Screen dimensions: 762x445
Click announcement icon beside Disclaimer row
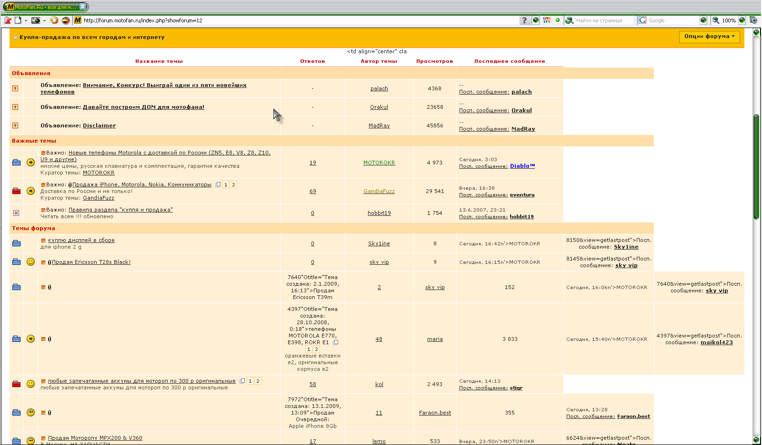tap(15, 126)
